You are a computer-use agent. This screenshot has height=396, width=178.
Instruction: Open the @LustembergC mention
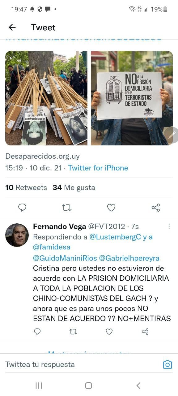115,237
